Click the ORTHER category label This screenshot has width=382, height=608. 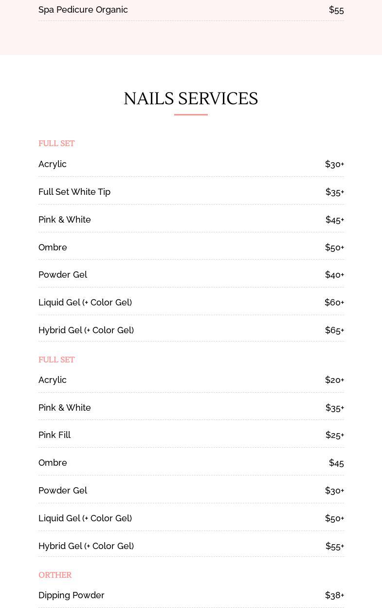[55, 575]
